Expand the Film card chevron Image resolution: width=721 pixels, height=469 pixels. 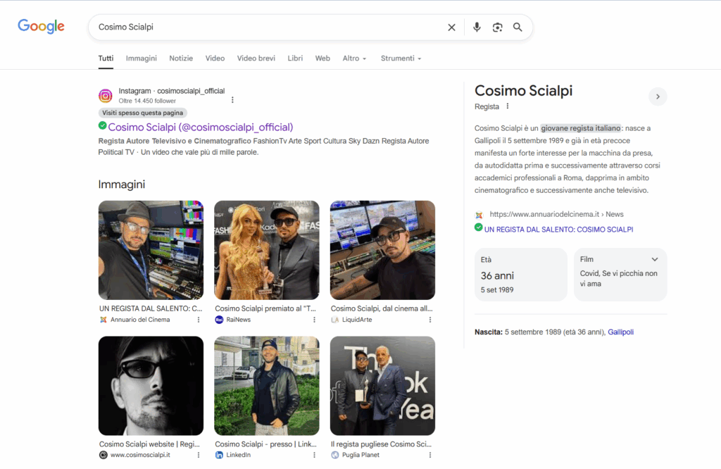point(655,259)
